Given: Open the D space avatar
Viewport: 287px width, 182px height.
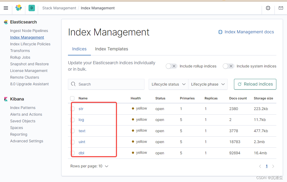Looking at the screenshot, I should [x=32, y=8].
